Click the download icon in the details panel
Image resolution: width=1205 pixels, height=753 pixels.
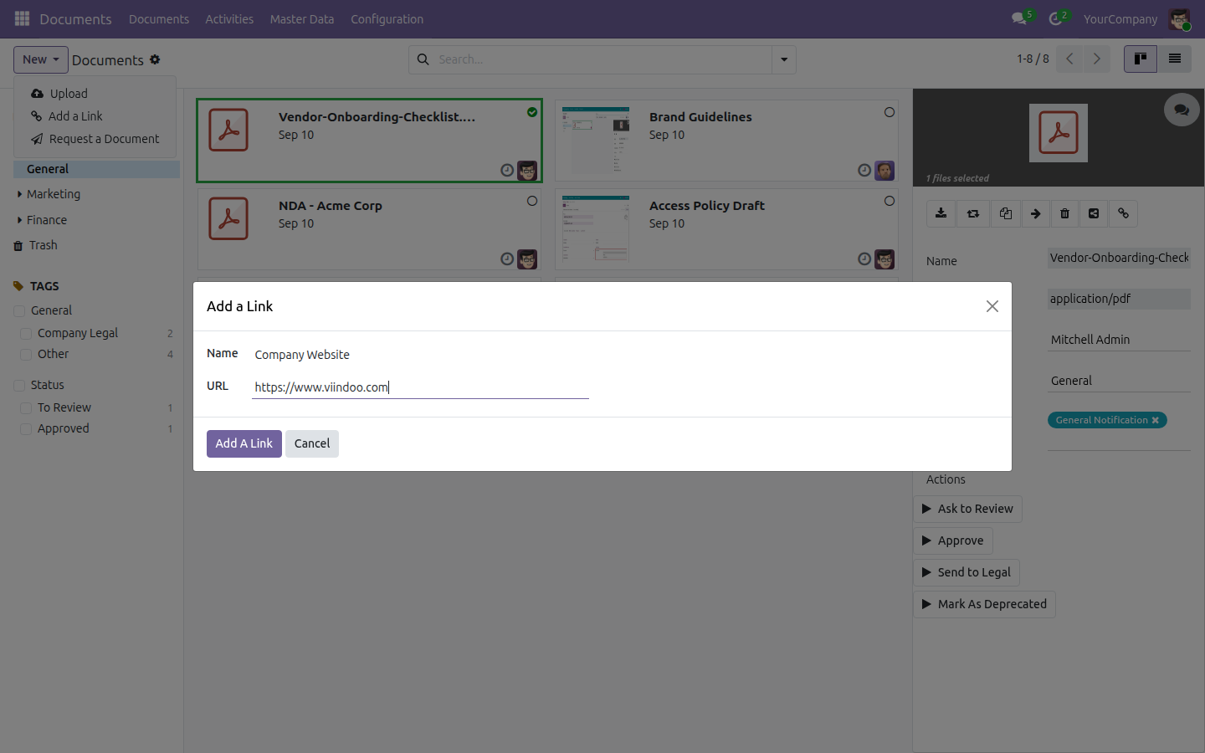[x=941, y=213]
